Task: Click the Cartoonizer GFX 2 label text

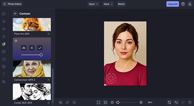Action: pyautogui.click(x=25, y=80)
